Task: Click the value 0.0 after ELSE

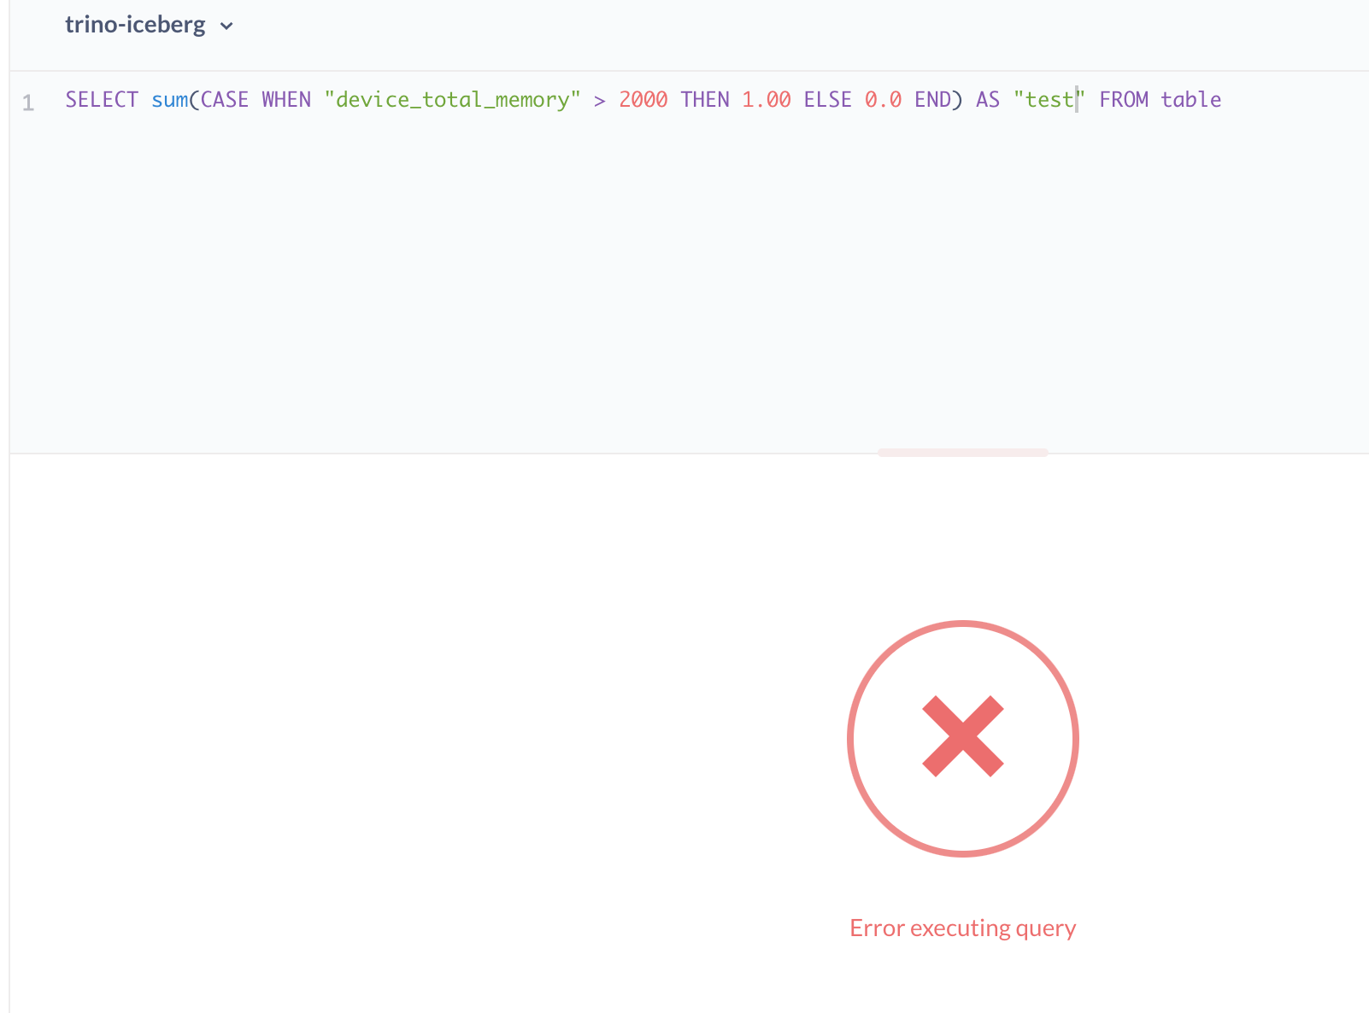Action: pos(881,100)
